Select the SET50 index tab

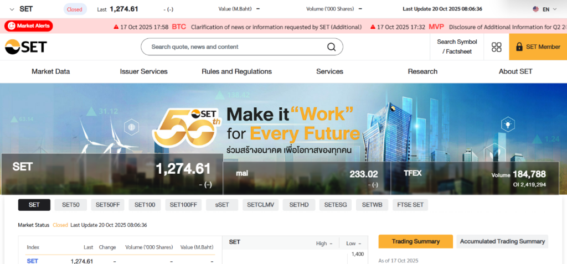click(70, 205)
